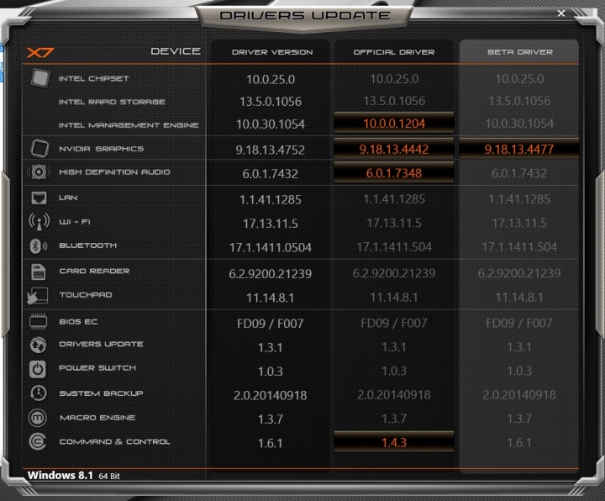Click the Power Switch icon
Viewport: 605px width, 501px height.
tap(38, 369)
